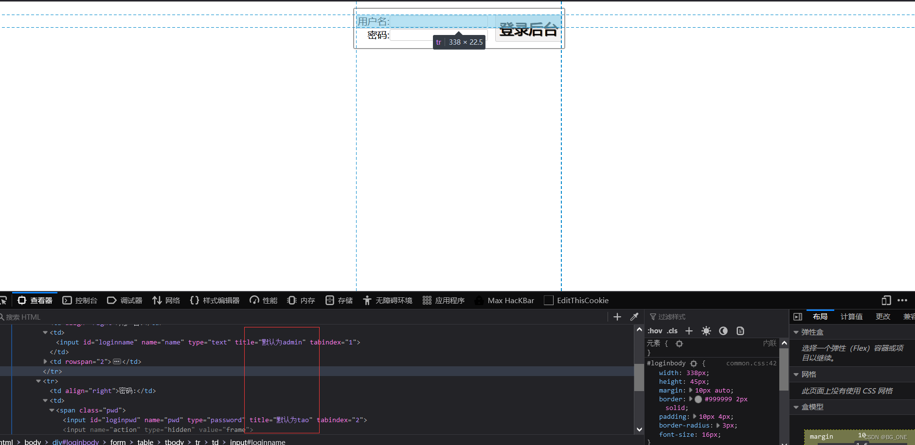This screenshot has height=445, width=915.
Task: Open the Style Editor tab
Action: [215, 300]
